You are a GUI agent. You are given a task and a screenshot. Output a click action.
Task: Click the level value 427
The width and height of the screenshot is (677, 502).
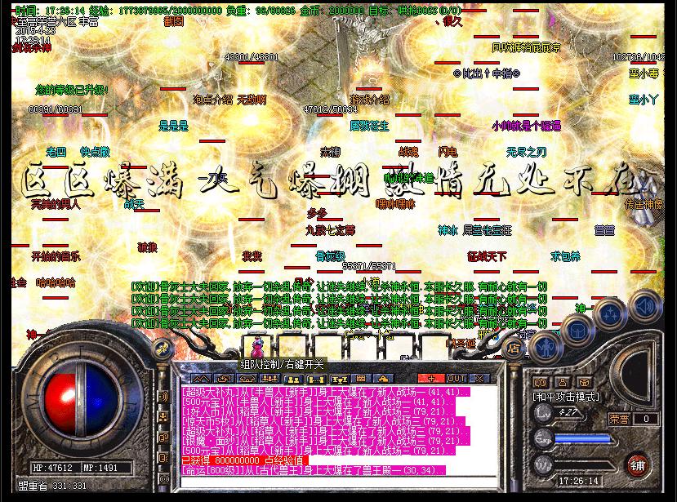(567, 412)
